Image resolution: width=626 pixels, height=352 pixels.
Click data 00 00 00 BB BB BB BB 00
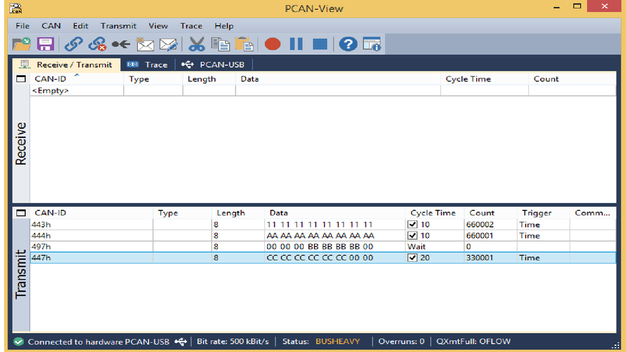tap(320, 247)
